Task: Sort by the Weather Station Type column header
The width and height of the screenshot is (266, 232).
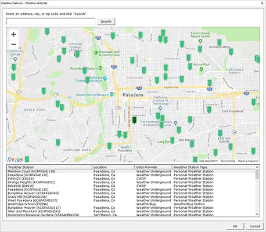Action: [x=214, y=167]
